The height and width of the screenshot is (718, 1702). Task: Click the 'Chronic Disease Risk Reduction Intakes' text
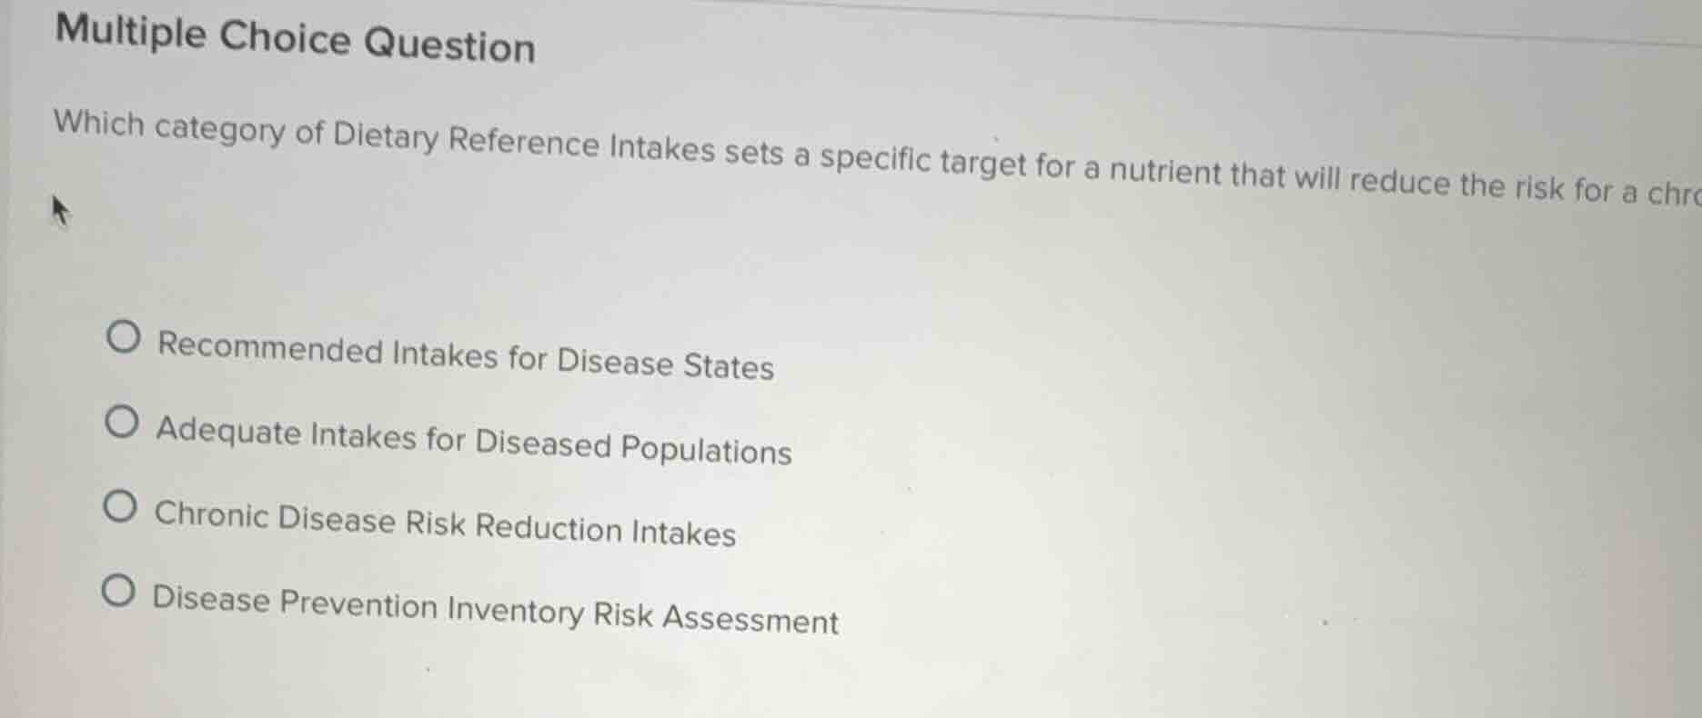pyautogui.click(x=446, y=520)
